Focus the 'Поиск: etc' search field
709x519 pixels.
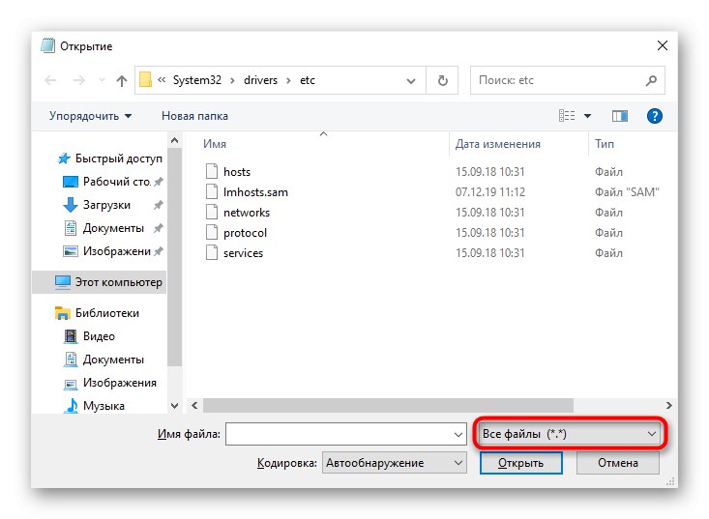click(568, 80)
